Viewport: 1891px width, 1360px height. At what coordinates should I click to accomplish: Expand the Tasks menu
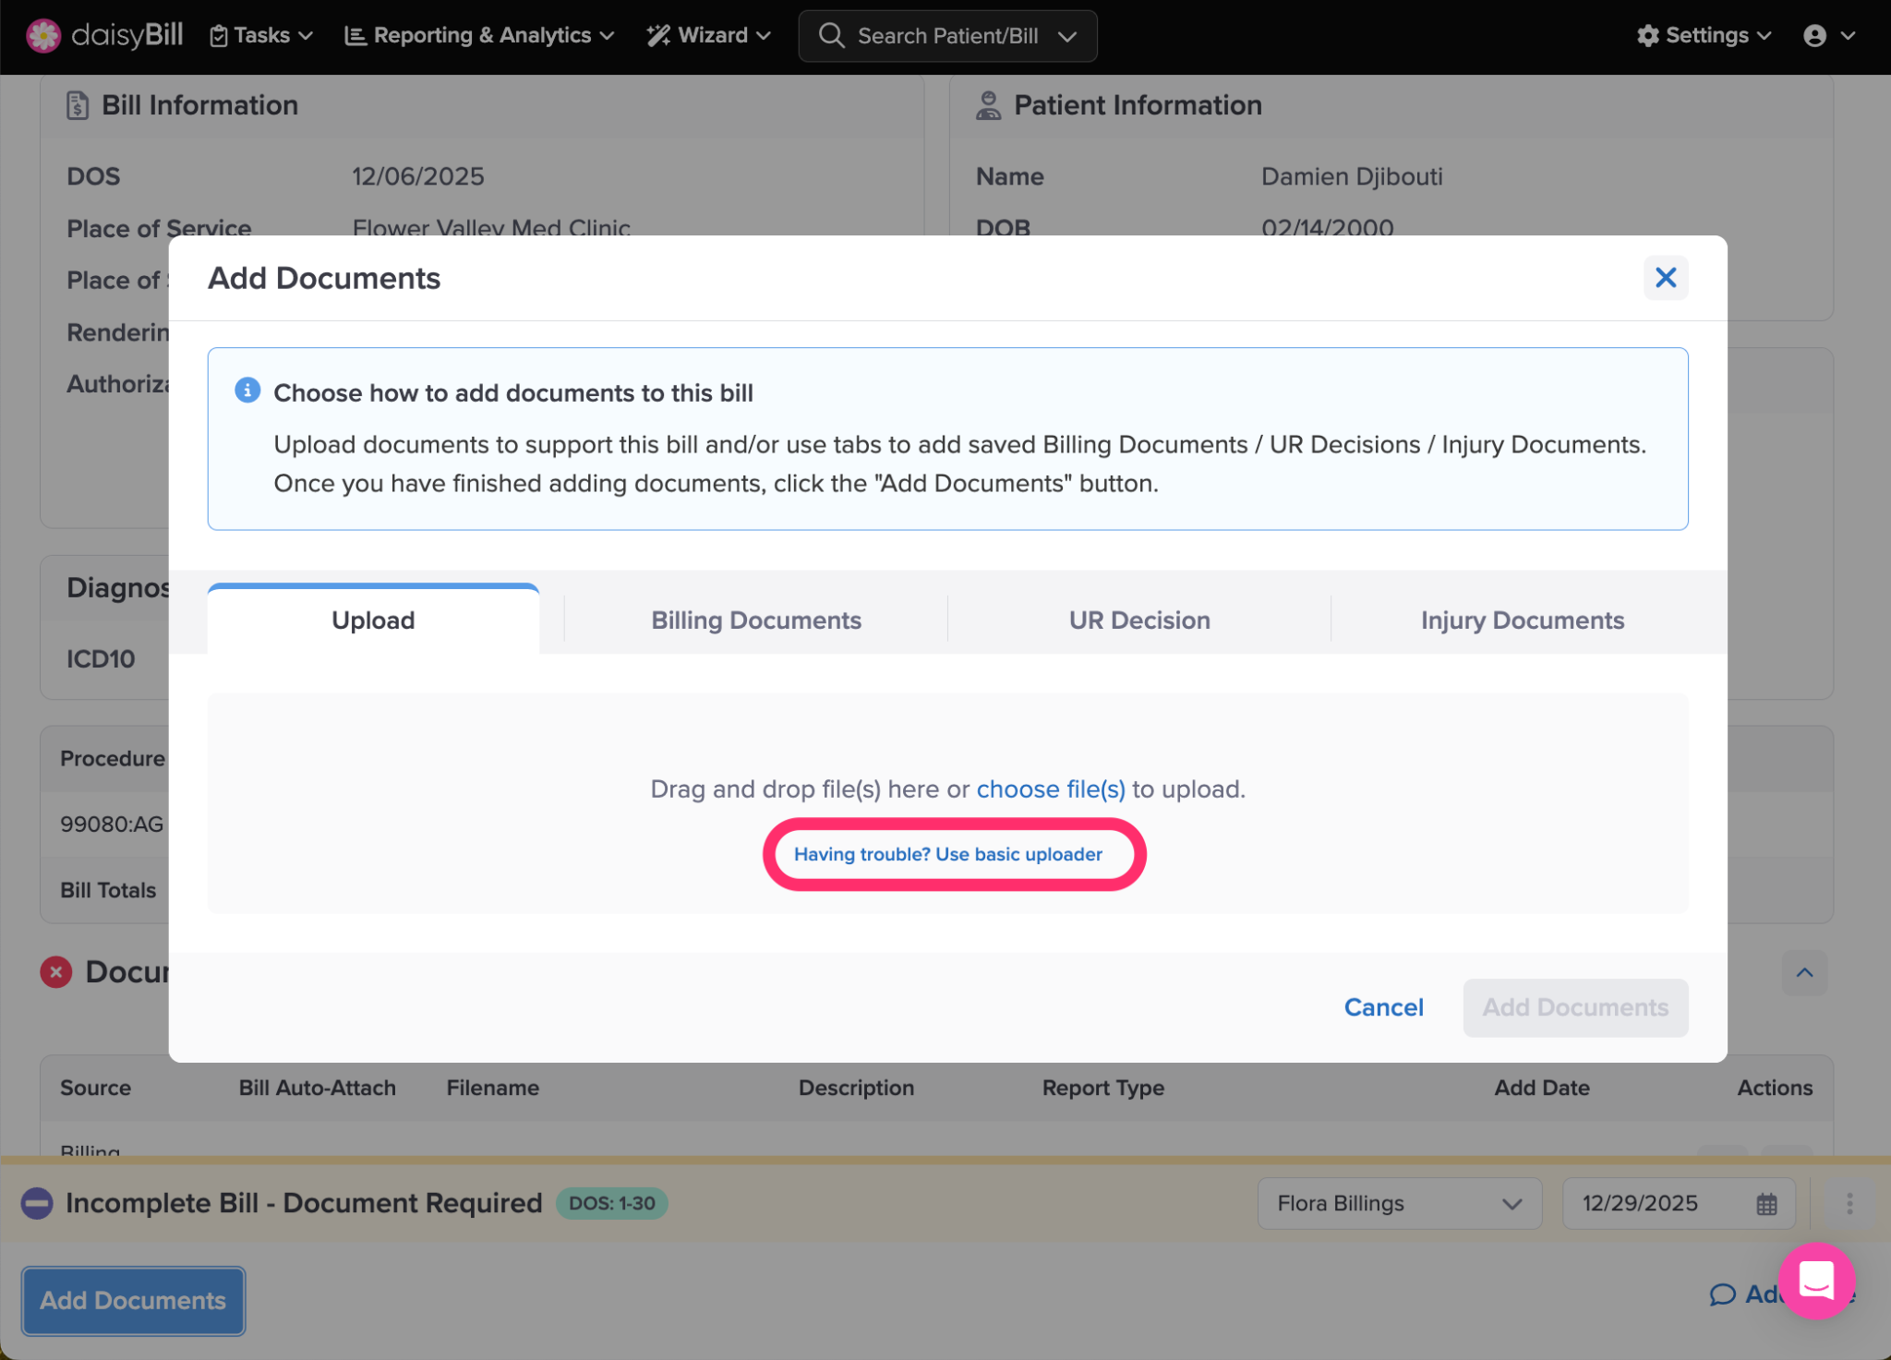pos(261,35)
